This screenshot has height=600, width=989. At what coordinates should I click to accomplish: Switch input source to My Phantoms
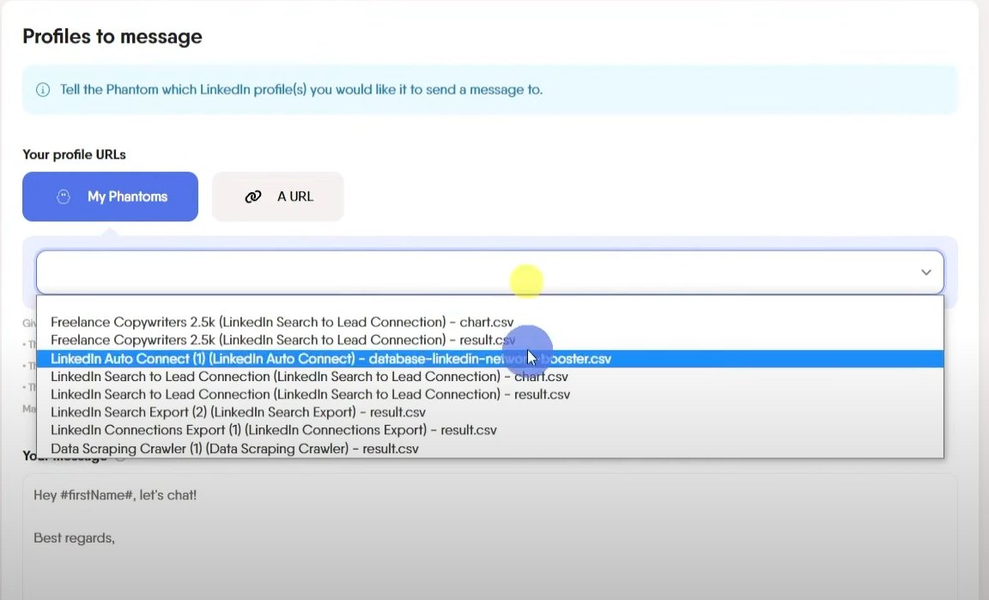click(x=110, y=197)
